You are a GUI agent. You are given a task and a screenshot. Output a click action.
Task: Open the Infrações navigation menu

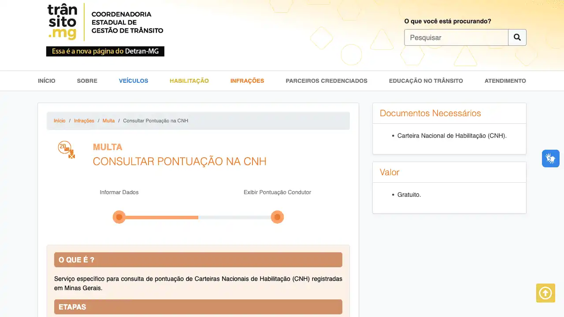coord(247,81)
